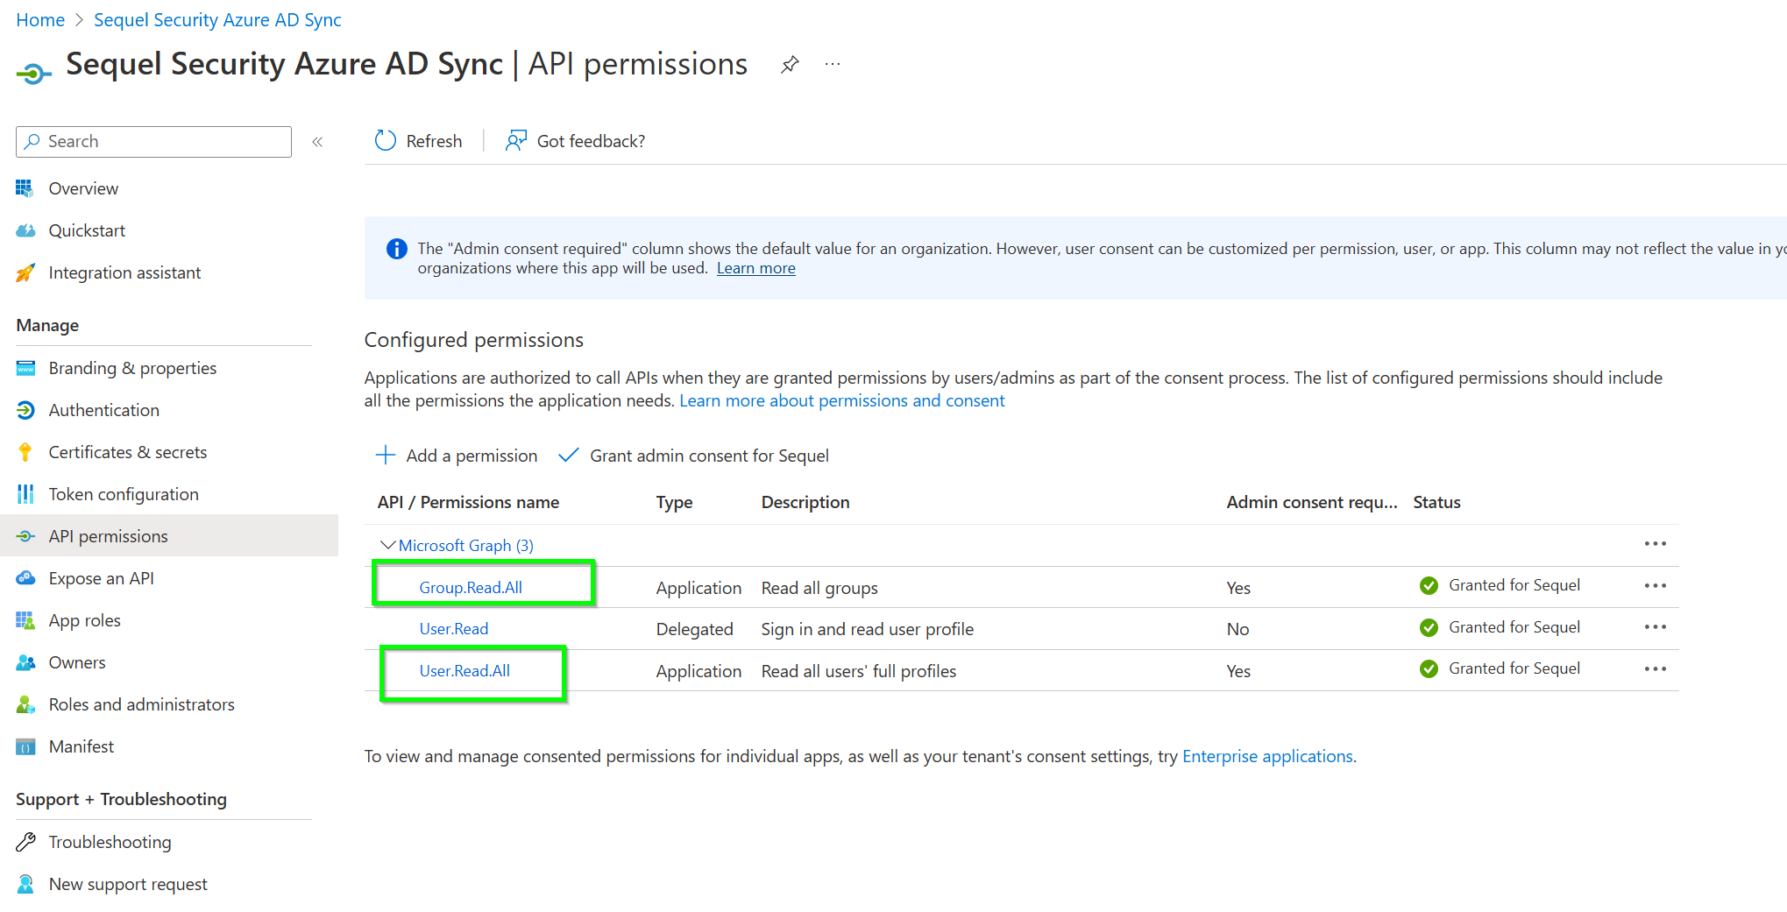The width and height of the screenshot is (1787, 912).
Task: Click the Refresh circular arrow icon
Action: pos(386,140)
